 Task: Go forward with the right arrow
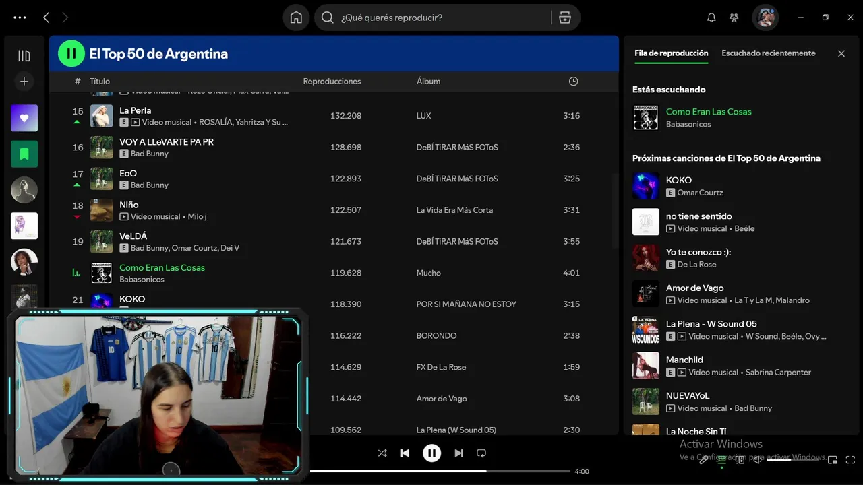[65, 18]
